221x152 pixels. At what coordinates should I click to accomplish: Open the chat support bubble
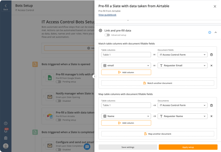point(87,147)
